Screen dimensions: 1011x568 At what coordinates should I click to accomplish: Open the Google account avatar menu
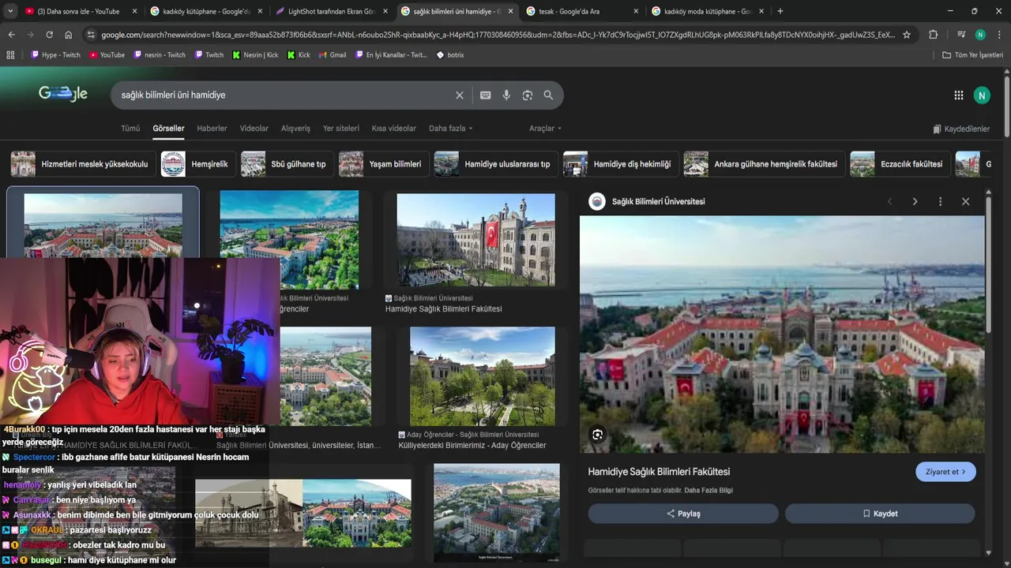pyautogui.click(x=982, y=95)
